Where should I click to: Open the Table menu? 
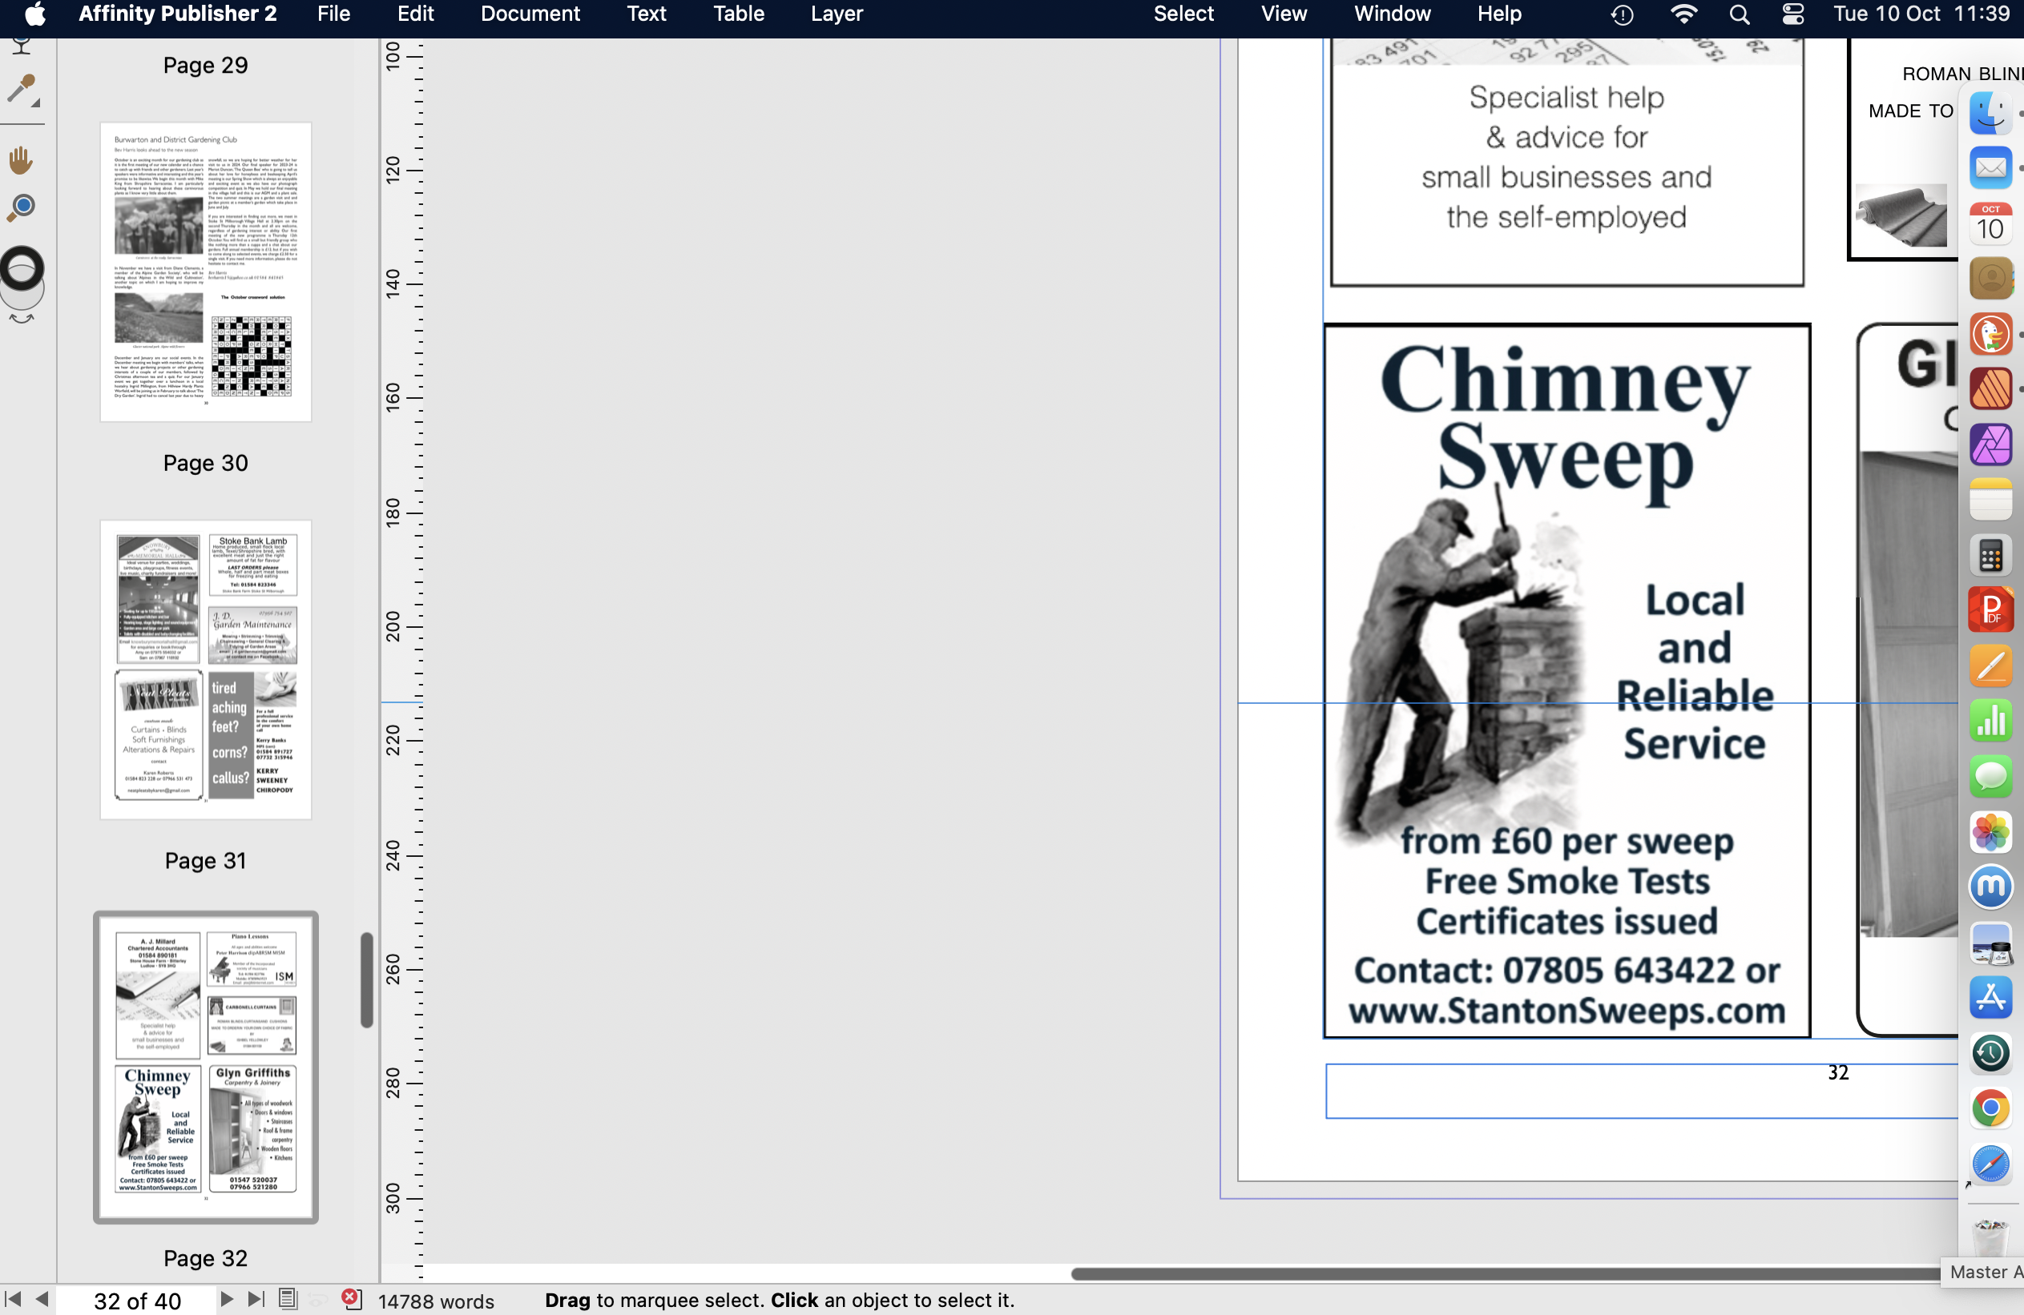738,14
